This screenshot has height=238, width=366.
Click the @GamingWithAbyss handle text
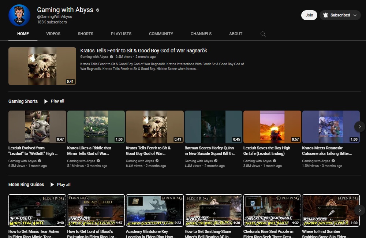pyautogui.click(x=55, y=16)
